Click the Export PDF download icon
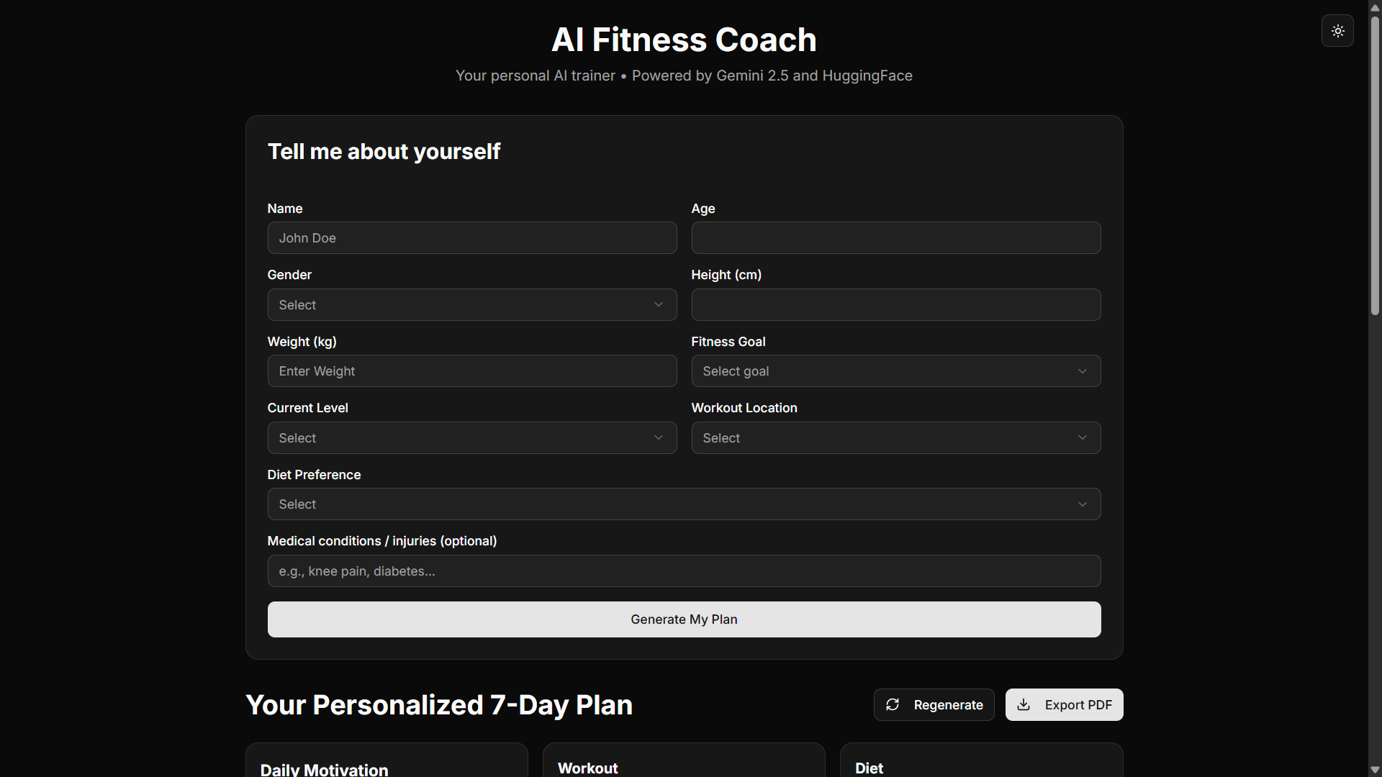This screenshot has width=1382, height=777. 1024,705
